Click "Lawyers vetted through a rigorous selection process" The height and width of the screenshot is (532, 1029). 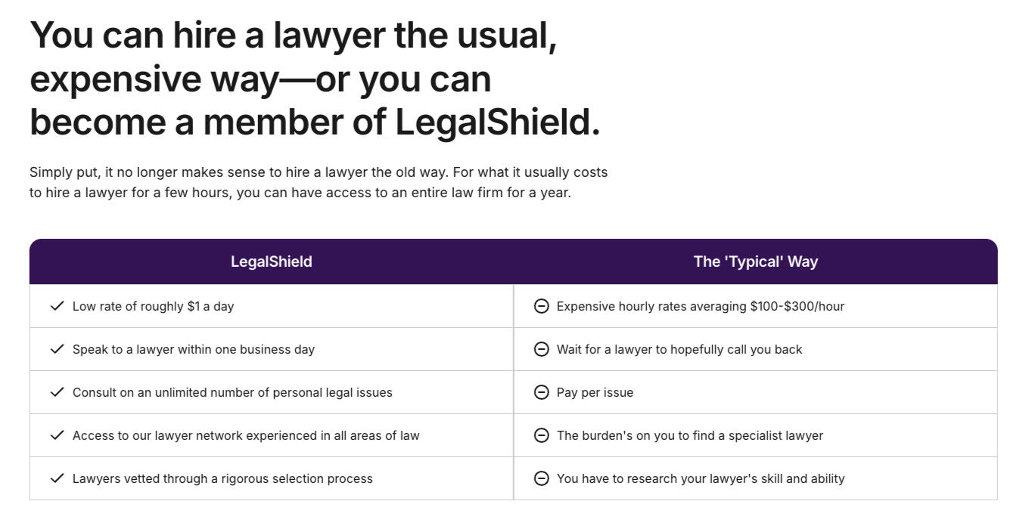[x=222, y=478]
